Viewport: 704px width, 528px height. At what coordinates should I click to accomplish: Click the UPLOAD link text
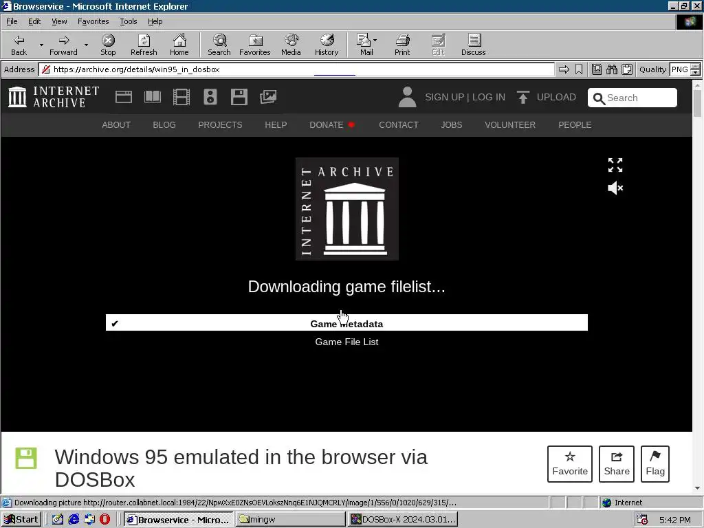[x=556, y=97]
